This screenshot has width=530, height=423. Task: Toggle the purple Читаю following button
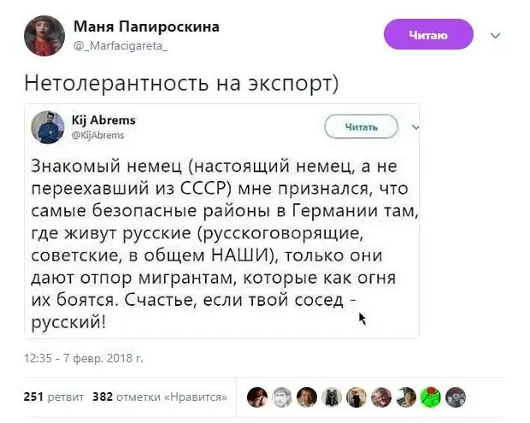click(x=428, y=35)
